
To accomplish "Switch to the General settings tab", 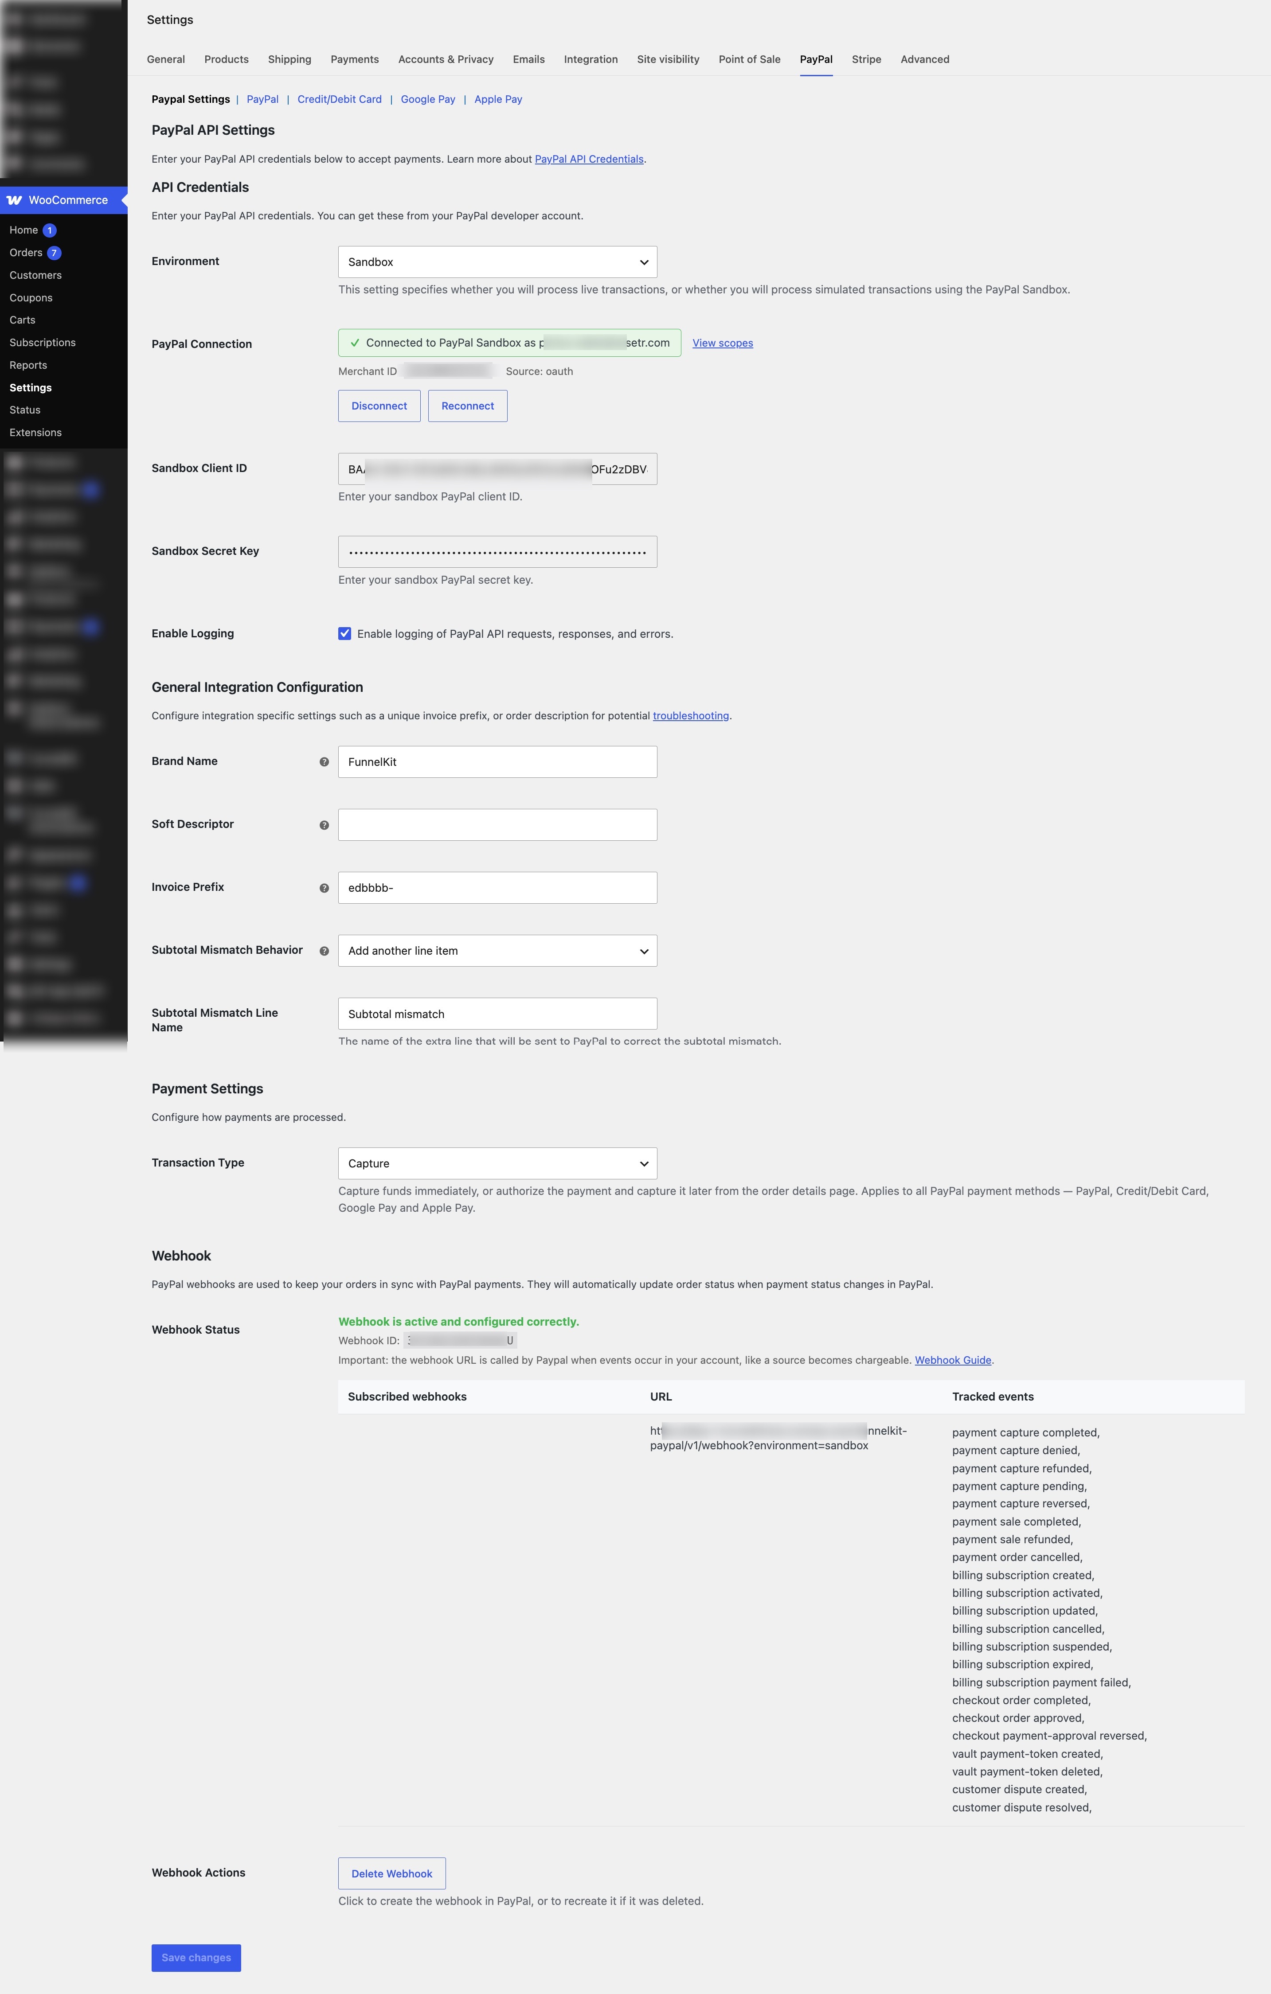I will point(166,60).
